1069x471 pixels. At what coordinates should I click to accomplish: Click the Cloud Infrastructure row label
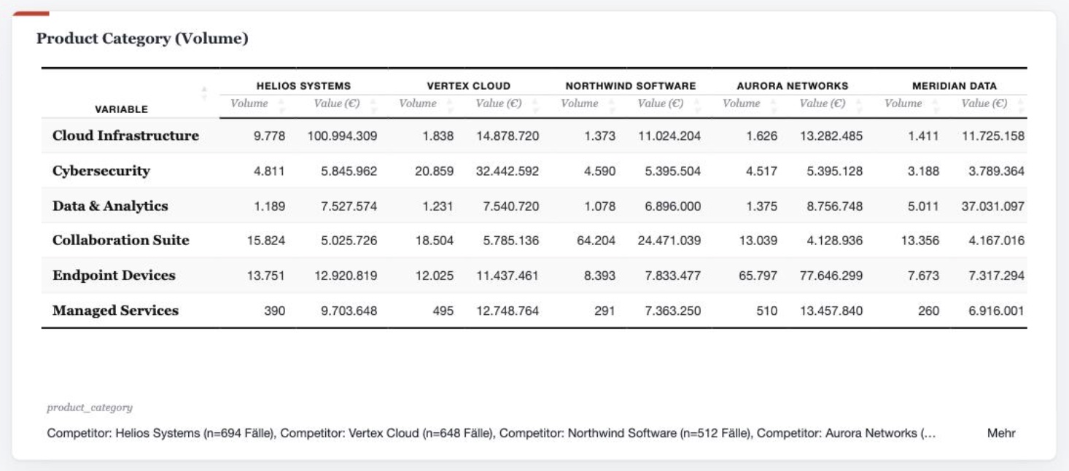pyautogui.click(x=125, y=136)
